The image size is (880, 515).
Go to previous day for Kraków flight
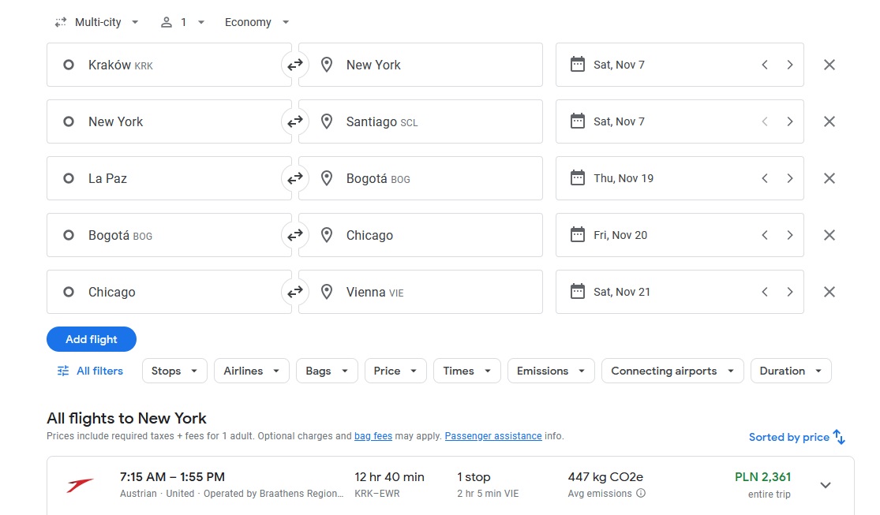[x=765, y=65]
